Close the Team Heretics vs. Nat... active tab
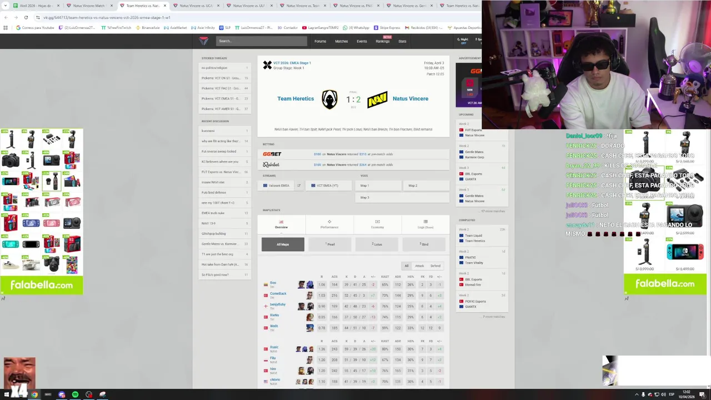The image size is (711, 400). (164, 6)
